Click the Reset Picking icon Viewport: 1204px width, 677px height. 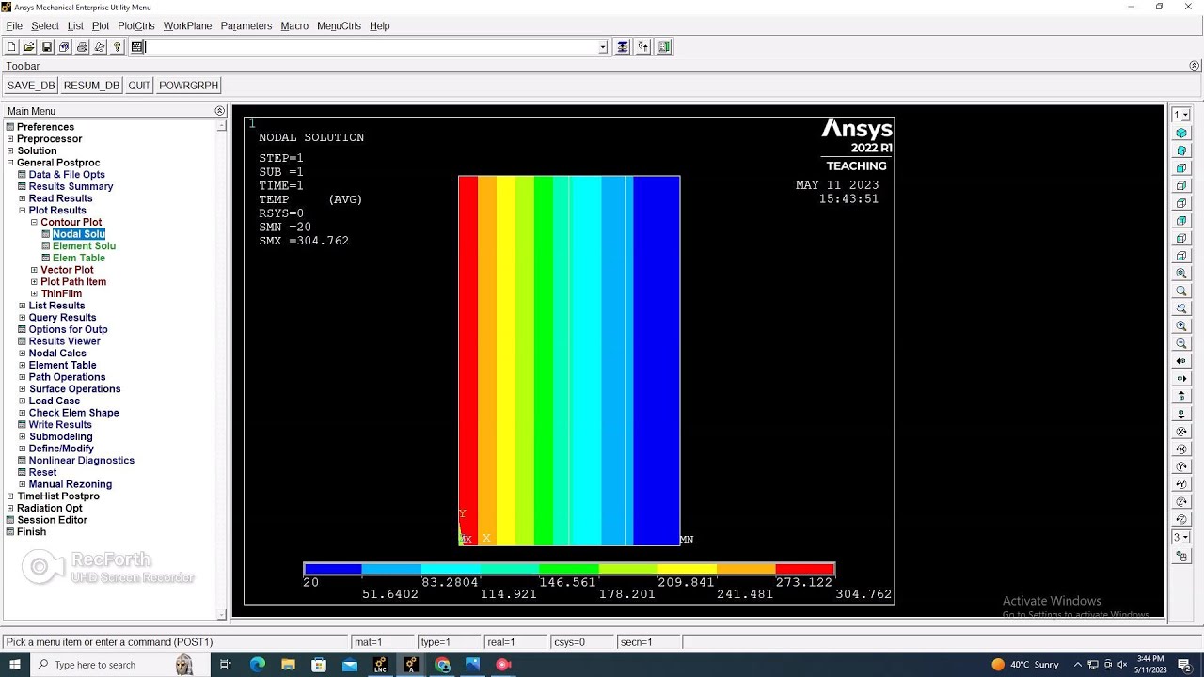(x=643, y=47)
